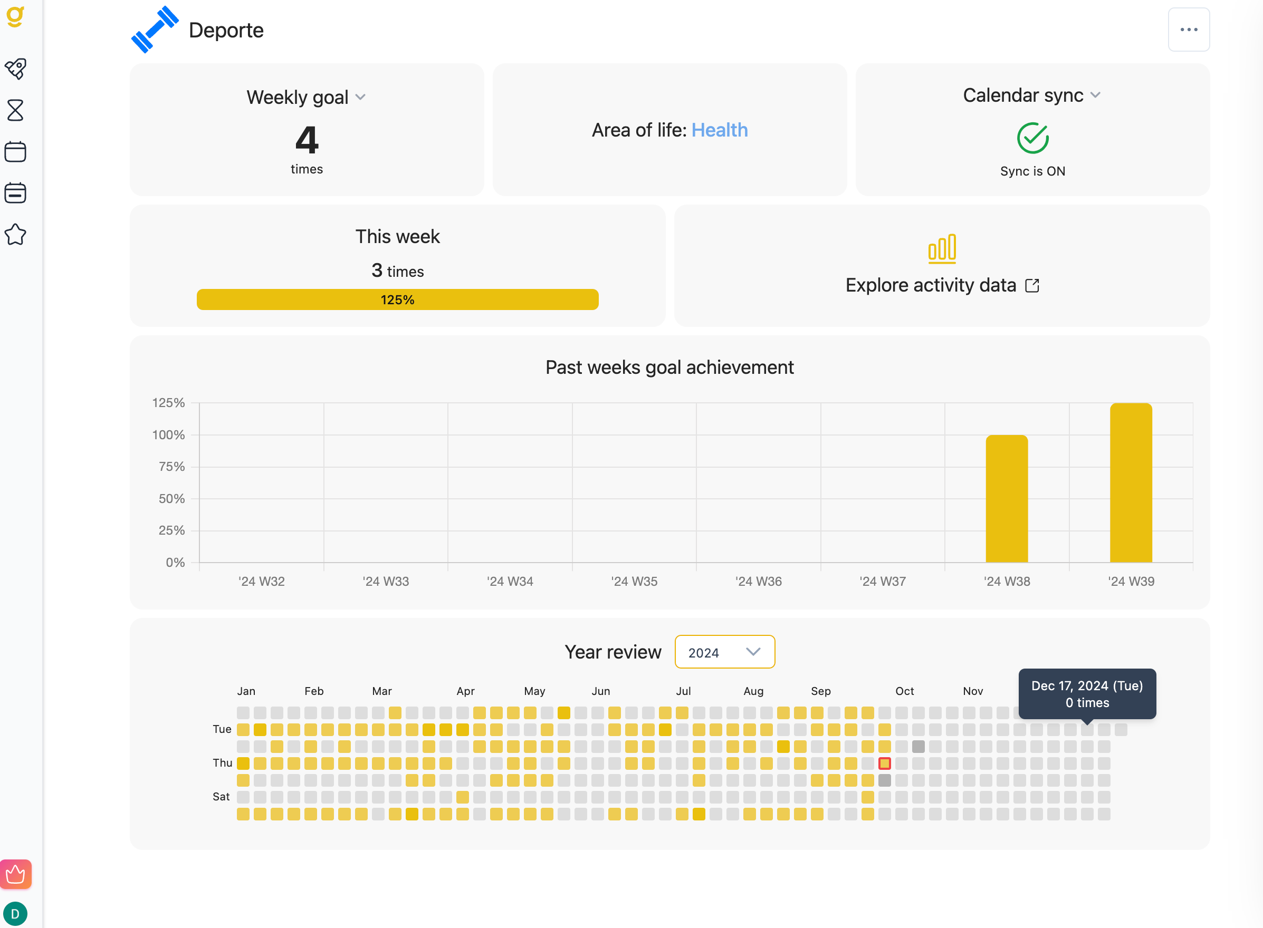Click the 125% weekly progress bar
Image resolution: width=1263 pixels, height=928 pixels.
tap(397, 299)
